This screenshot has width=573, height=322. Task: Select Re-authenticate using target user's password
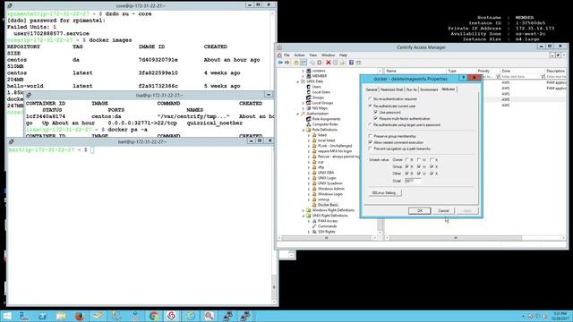tap(370, 125)
